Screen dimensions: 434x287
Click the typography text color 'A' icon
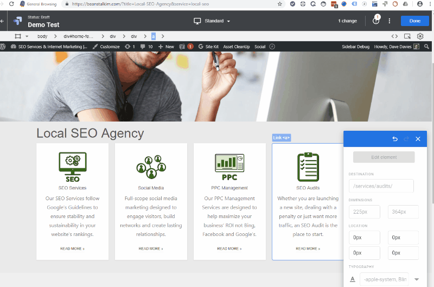coord(352,279)
